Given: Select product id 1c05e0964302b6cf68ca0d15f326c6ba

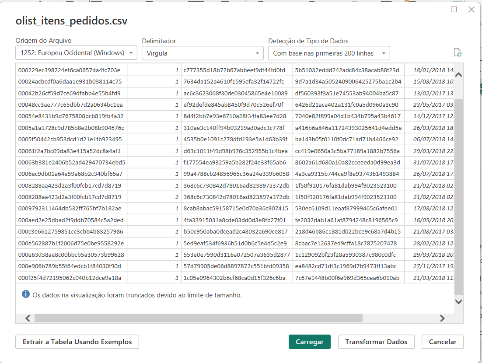Looking at the screenshot, I should point(237,278).
